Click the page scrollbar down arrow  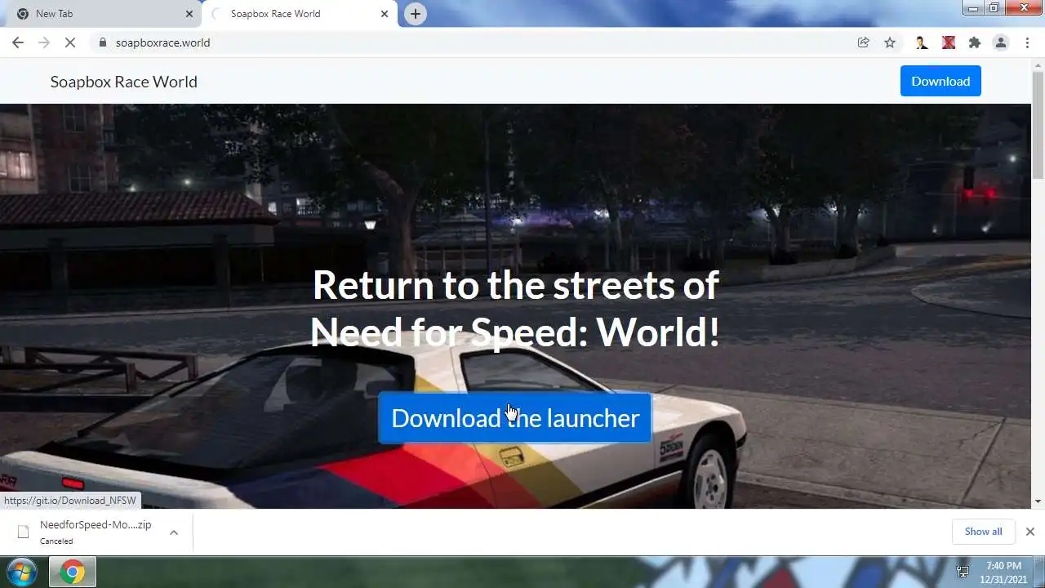[x=1038, y=501]
